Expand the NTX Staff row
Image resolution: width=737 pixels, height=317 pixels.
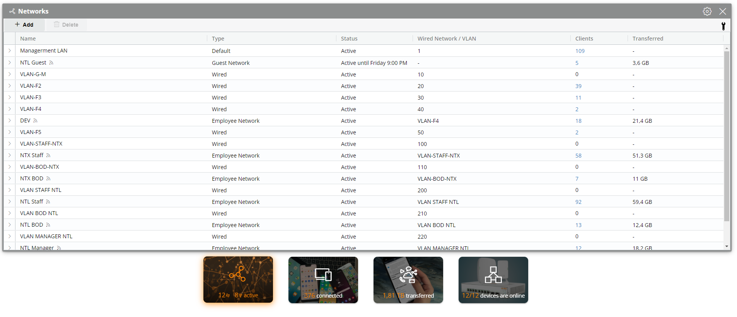pos(10,155)
